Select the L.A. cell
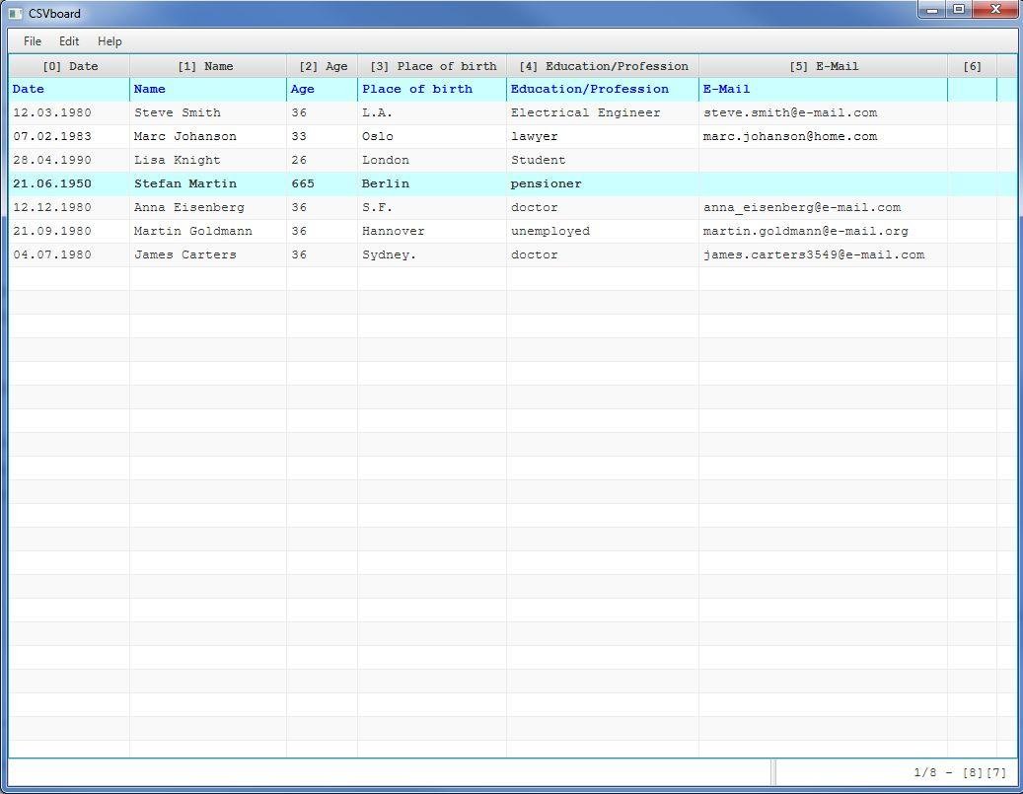Image resolution: width=1023 pixels, height=794 pixels. point(432,112)
